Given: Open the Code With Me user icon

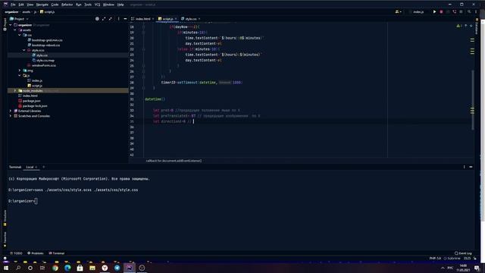Looking at the screenshot, I should (x=398, y=12).
